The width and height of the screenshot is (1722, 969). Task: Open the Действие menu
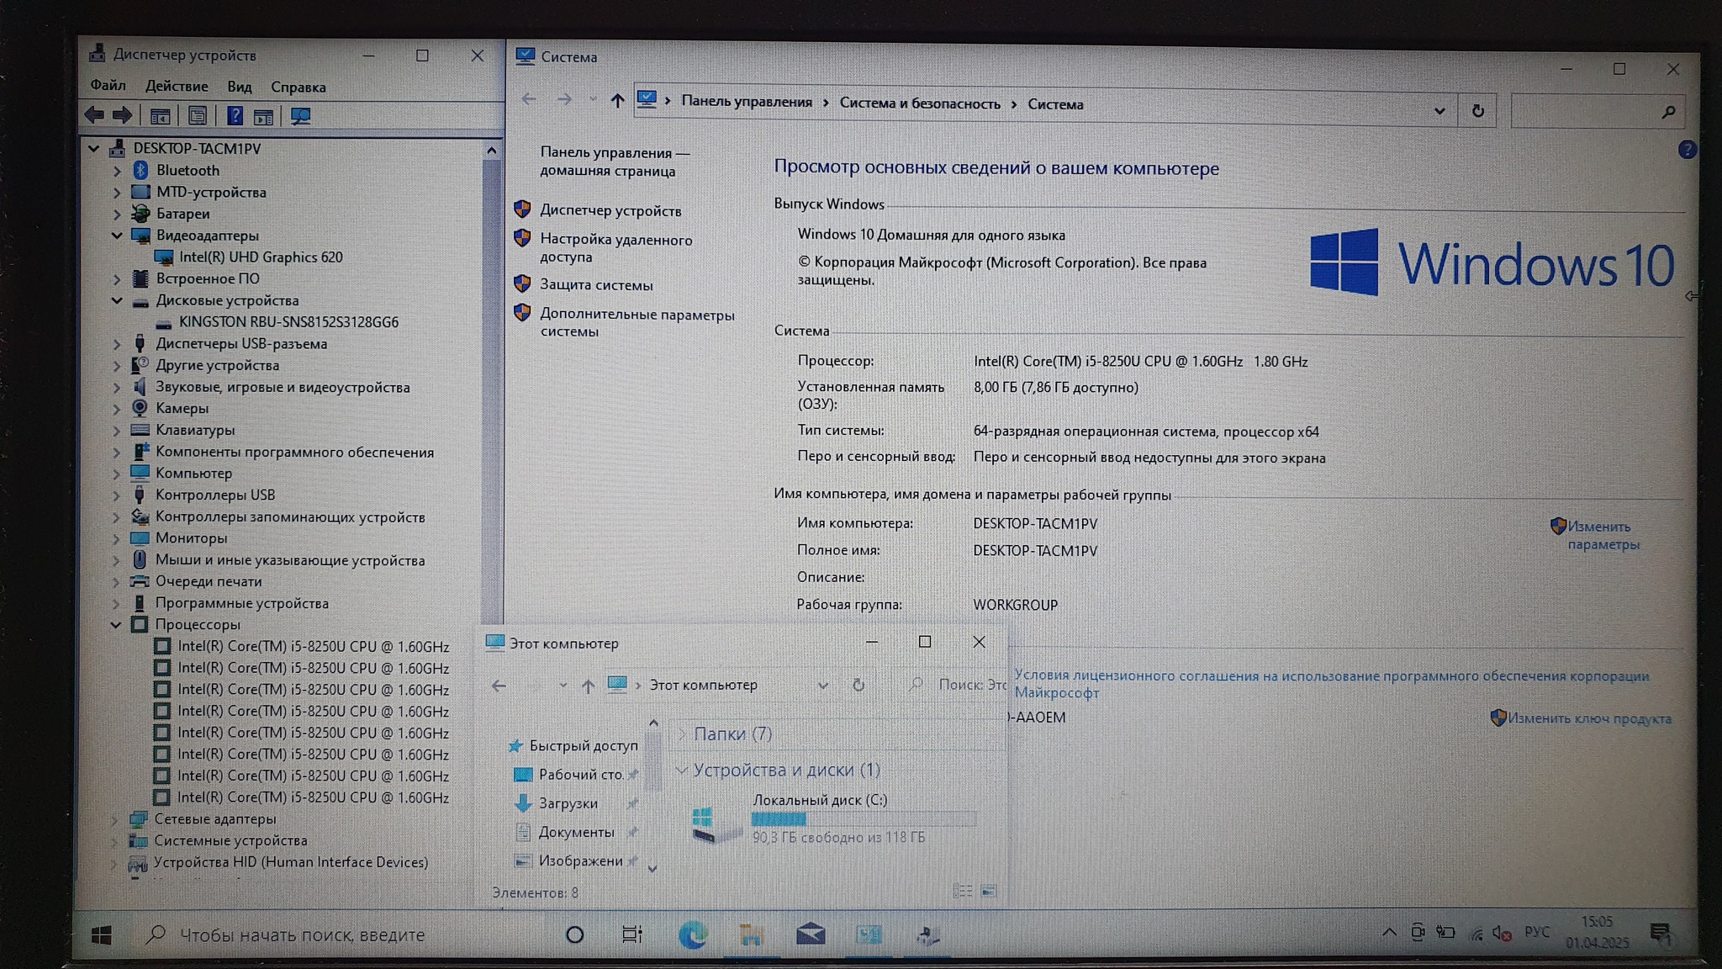(x=177, y=87)
